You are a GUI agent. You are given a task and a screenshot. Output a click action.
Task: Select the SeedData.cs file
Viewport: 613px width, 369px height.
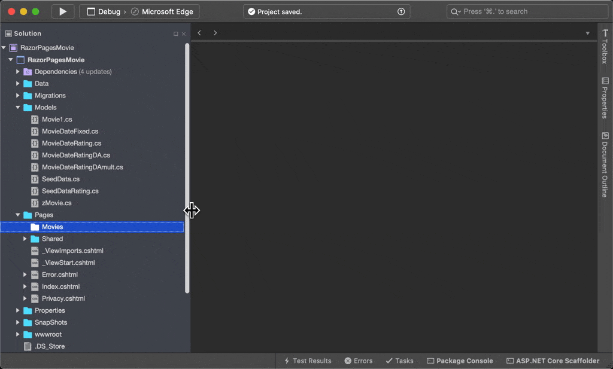[60, 179]
